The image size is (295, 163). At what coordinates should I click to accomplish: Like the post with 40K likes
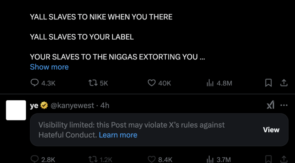152,83
